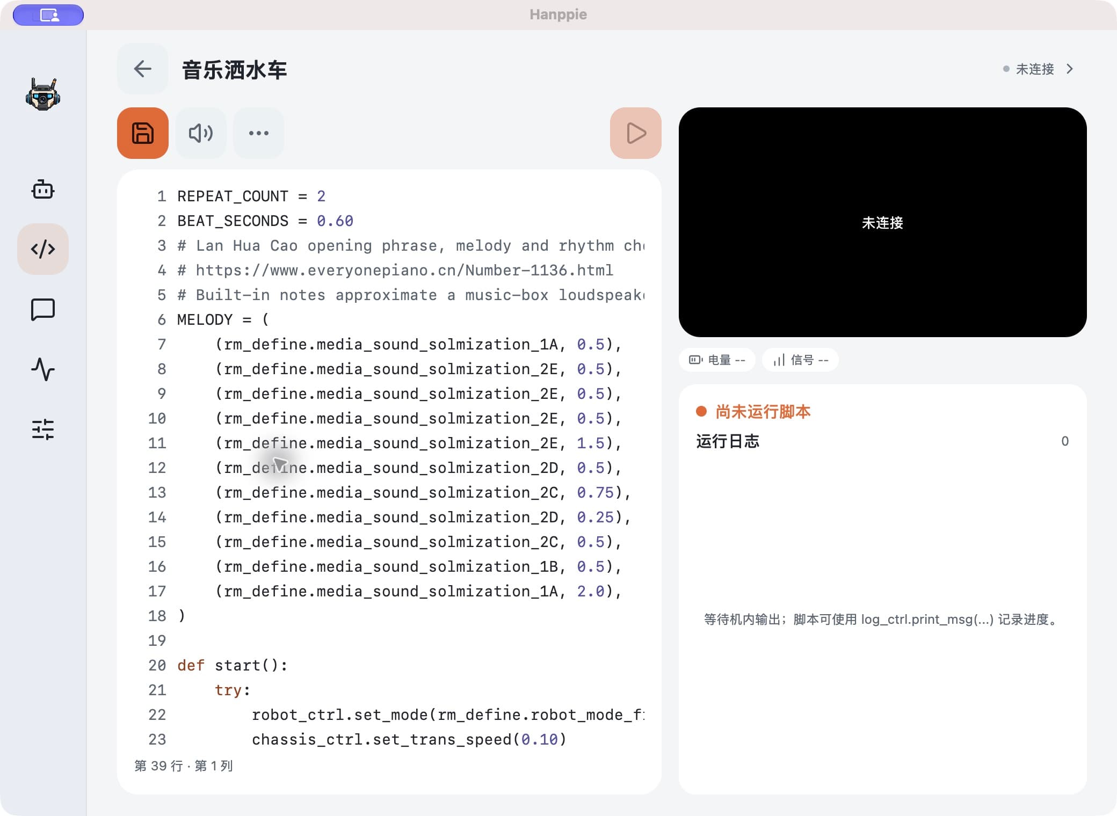Click the everyonepiano.cn URL comment line

(x=395, y=271)
